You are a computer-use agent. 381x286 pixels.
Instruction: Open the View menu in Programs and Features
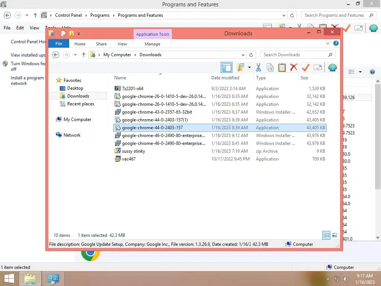[34, 28]
